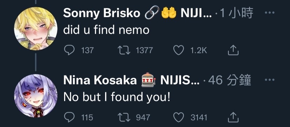Retweet Sonny Brisko's nemo tweet
290x127 pixels.
coord(124,50)
